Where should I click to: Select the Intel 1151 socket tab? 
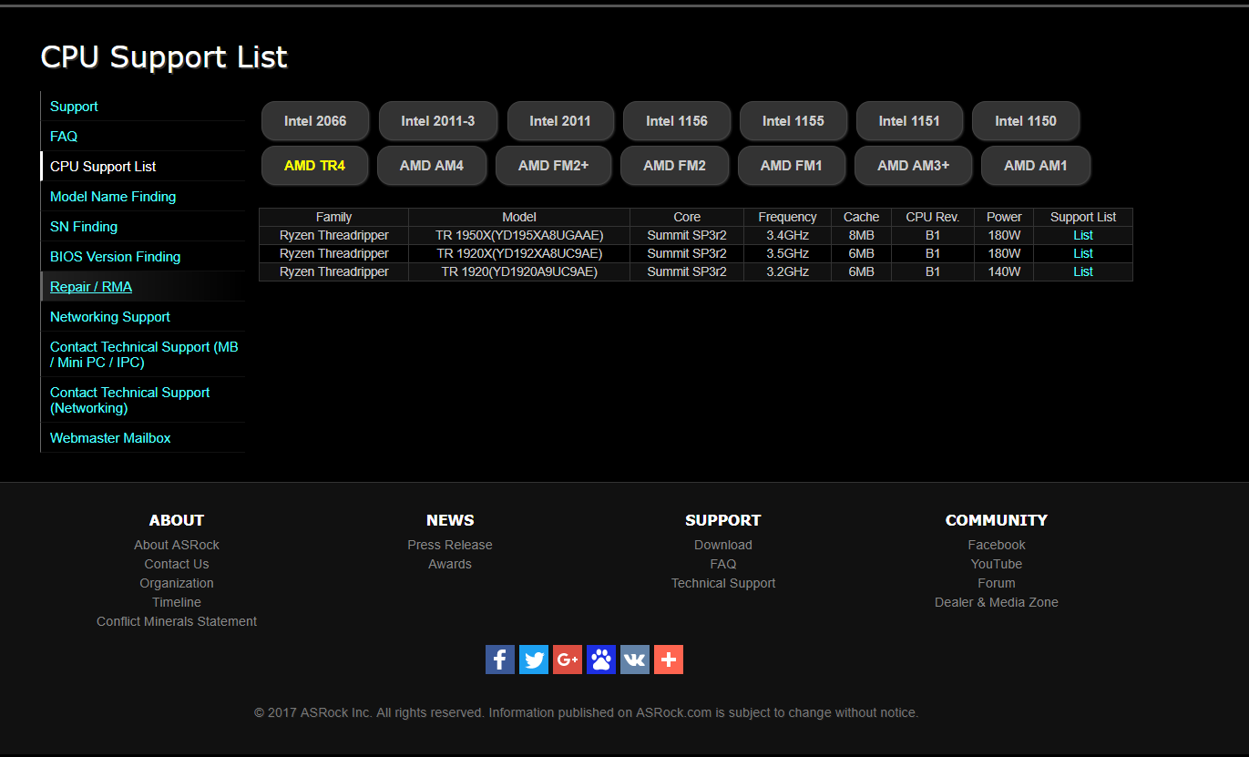pyautogui.click(x=909, y=121)
